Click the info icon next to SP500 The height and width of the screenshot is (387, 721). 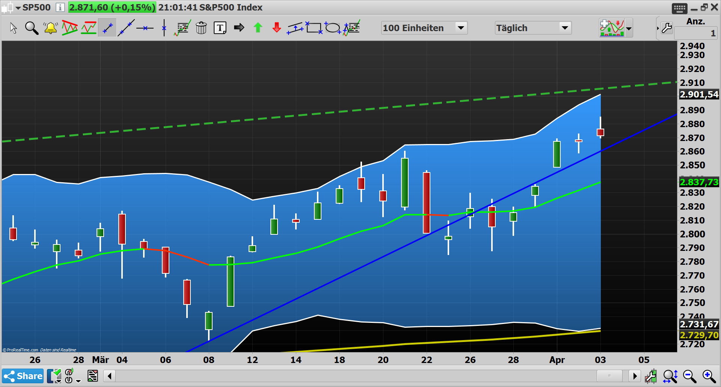[60, 7]
